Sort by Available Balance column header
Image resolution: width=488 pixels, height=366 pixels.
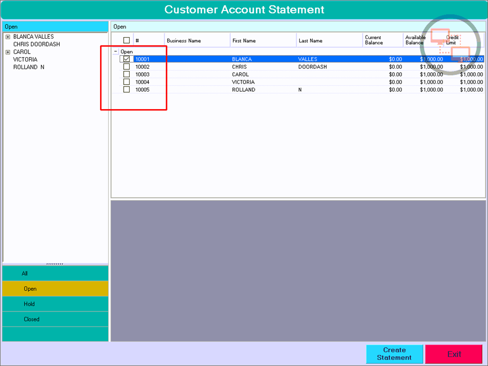(423, 40)
